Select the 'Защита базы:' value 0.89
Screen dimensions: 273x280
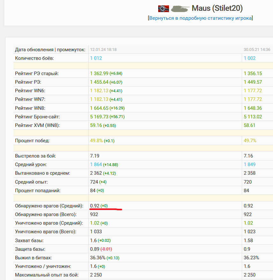point(94,249)
